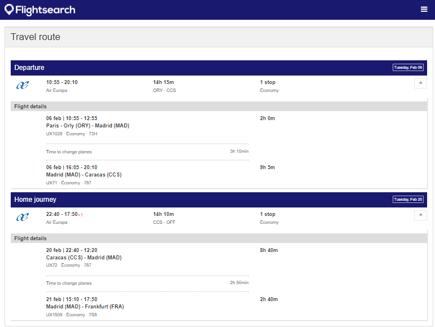The height and width of the screenshot is (327, 435).
Task: Click the Air Europa logo in Home journey
Action: coord(22,217)
